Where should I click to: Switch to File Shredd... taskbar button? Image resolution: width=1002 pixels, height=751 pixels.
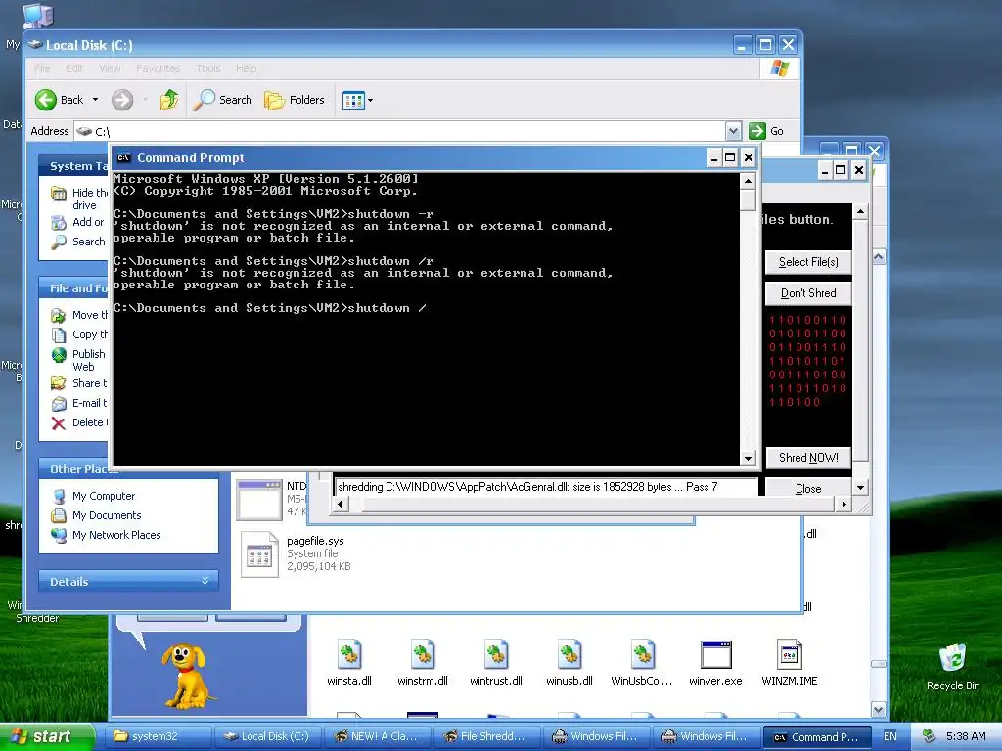coord(488,737)
